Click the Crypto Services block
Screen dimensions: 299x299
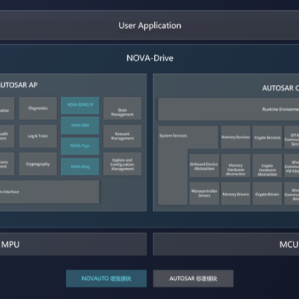[267, 137]
